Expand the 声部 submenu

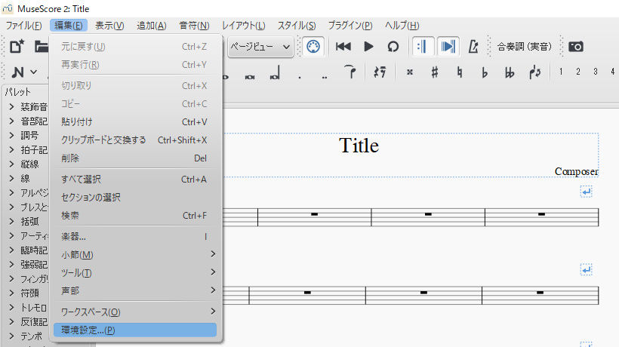[134, 291]
